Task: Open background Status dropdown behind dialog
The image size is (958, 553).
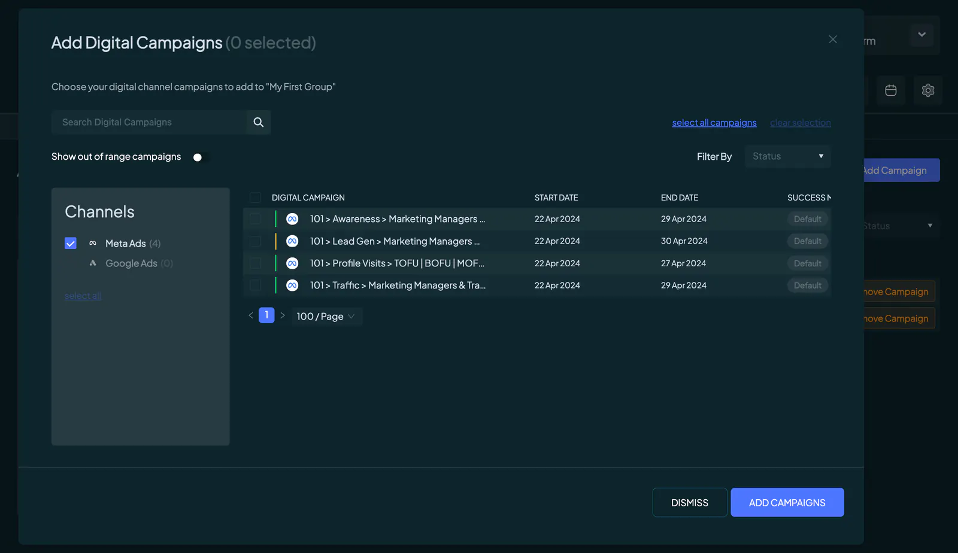Action: tap(901, 226)
